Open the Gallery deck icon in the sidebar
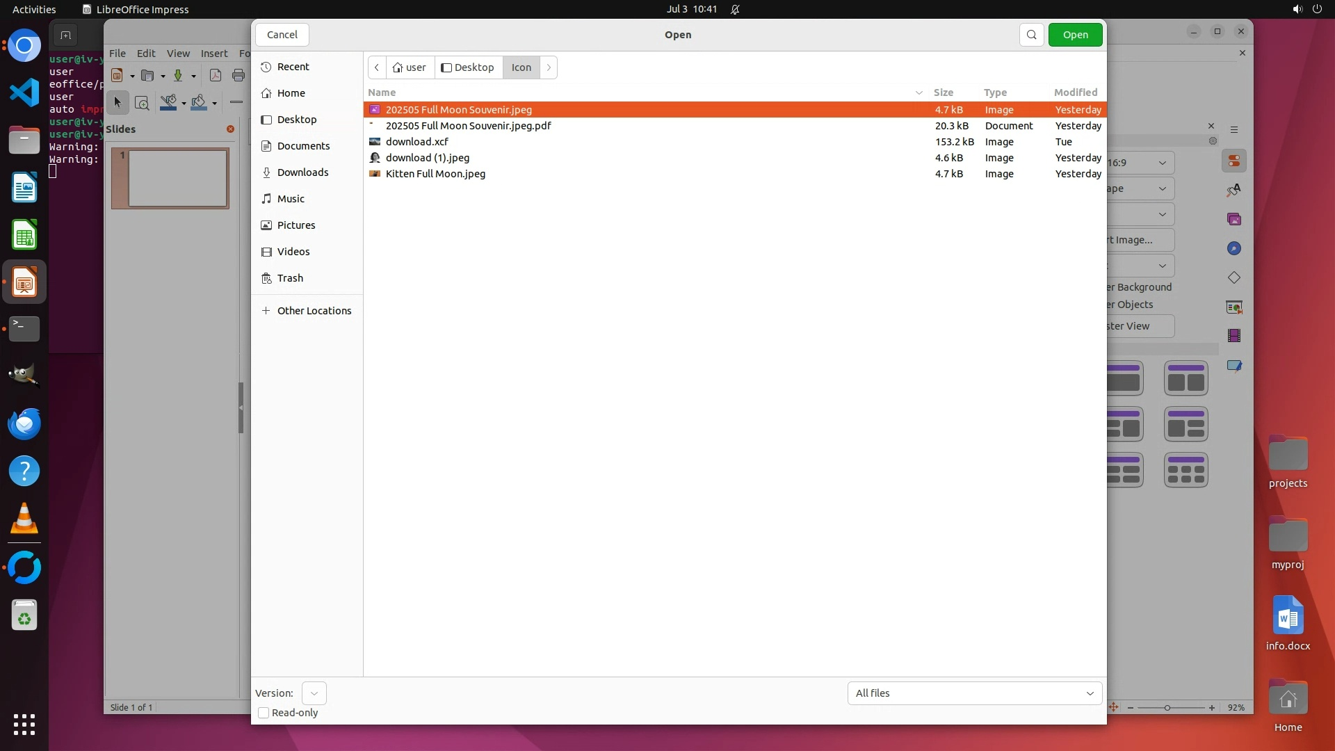This screenshot has height=751, width=1335. click(x=1233, y=220)
